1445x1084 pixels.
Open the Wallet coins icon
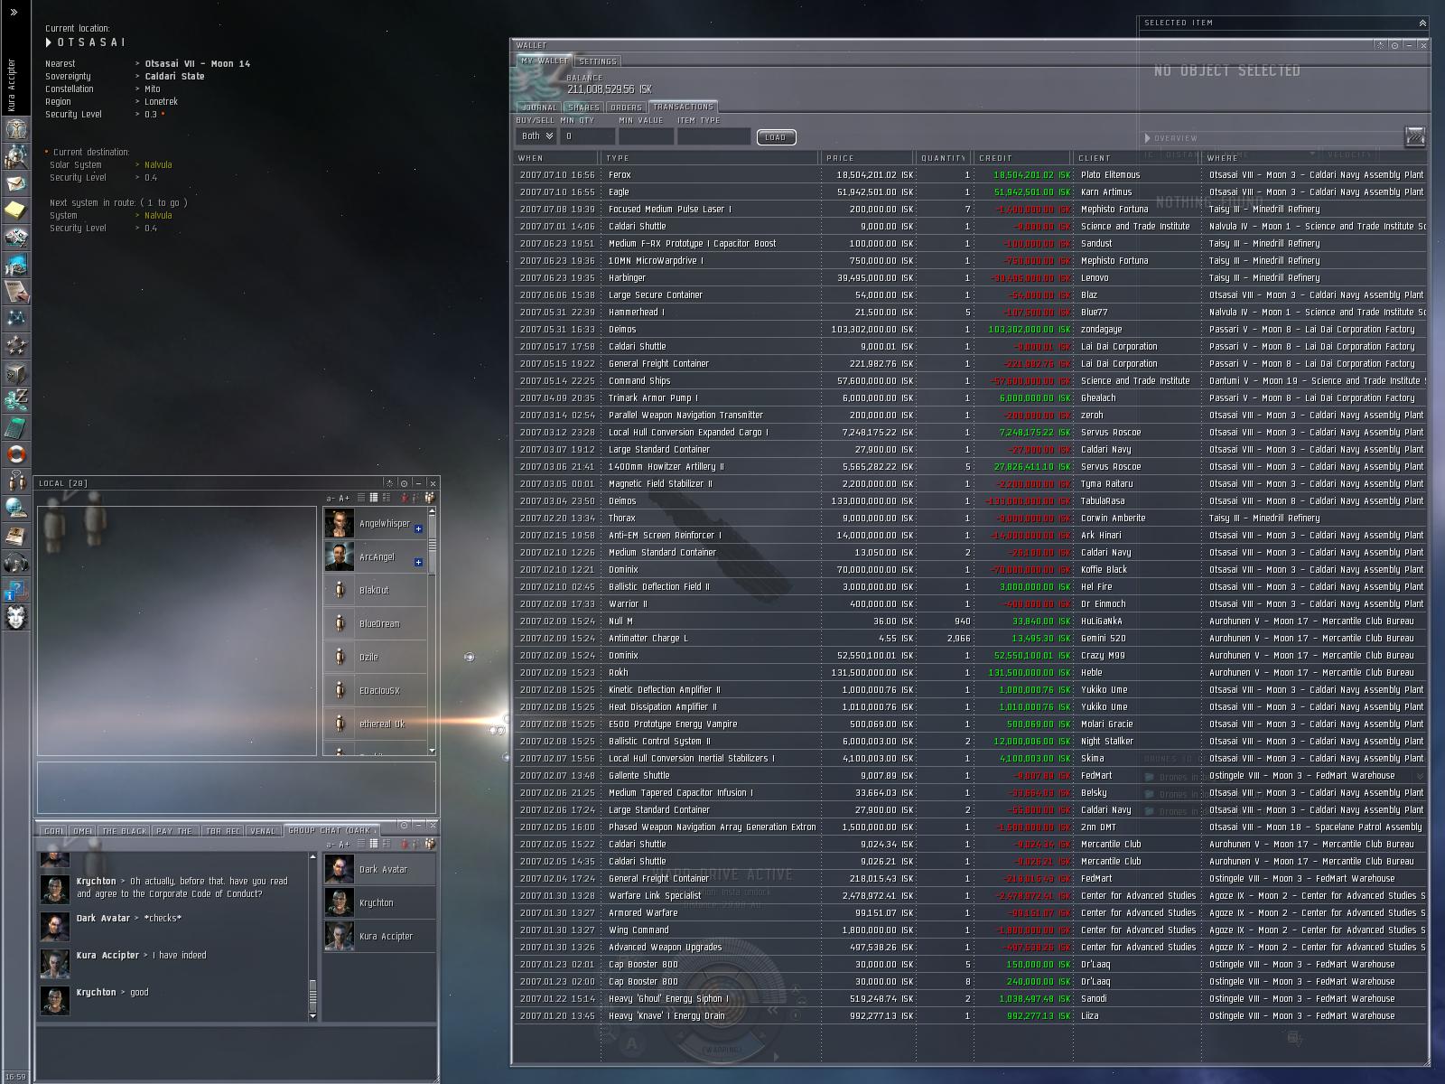[x=15, y=400]
